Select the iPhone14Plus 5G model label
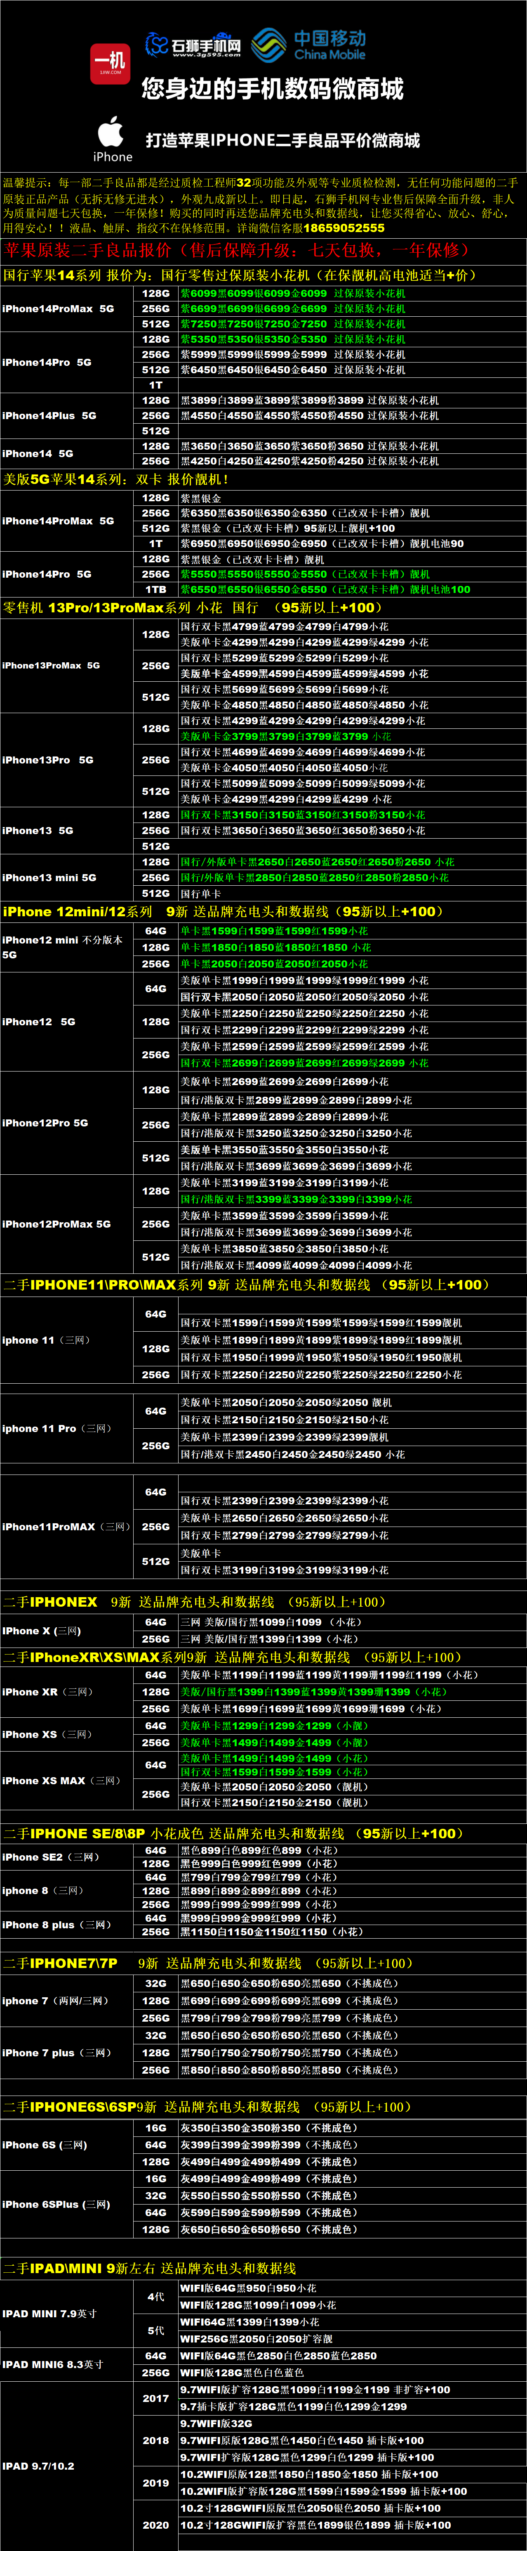Viewport: 527px width, 2551px height. 49,416
